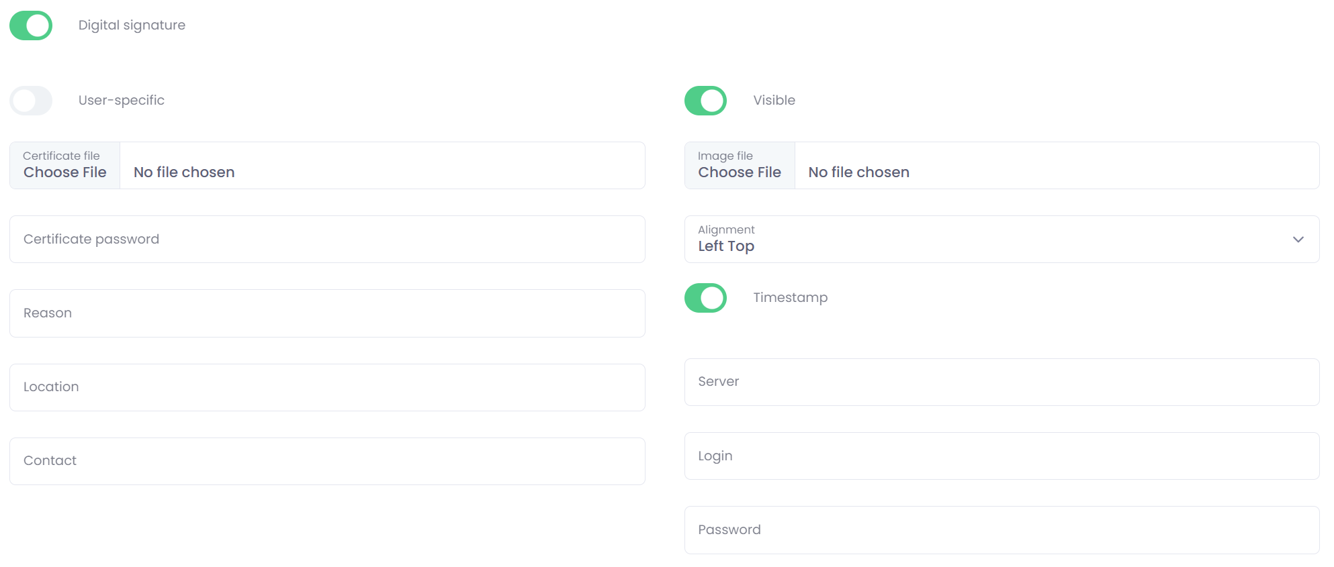Click the User-specific label text
The width and height of the screenshot is (1334, 567).
121,101
